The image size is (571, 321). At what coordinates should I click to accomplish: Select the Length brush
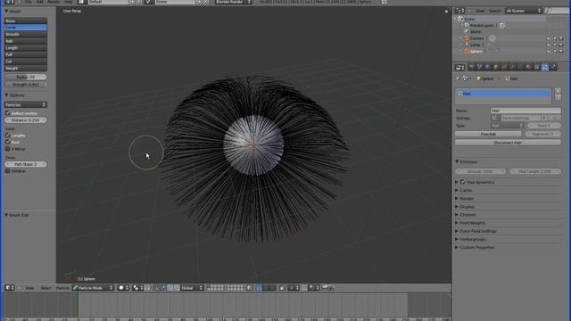click(26, 47)
